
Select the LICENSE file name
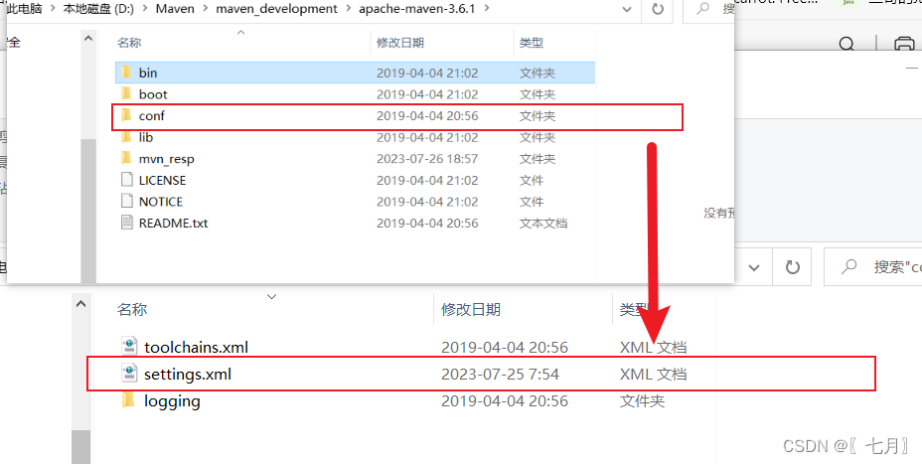(x=162, y=180)
